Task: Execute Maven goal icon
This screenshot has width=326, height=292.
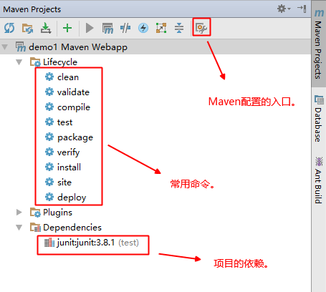Action: (x=107, y=28)
